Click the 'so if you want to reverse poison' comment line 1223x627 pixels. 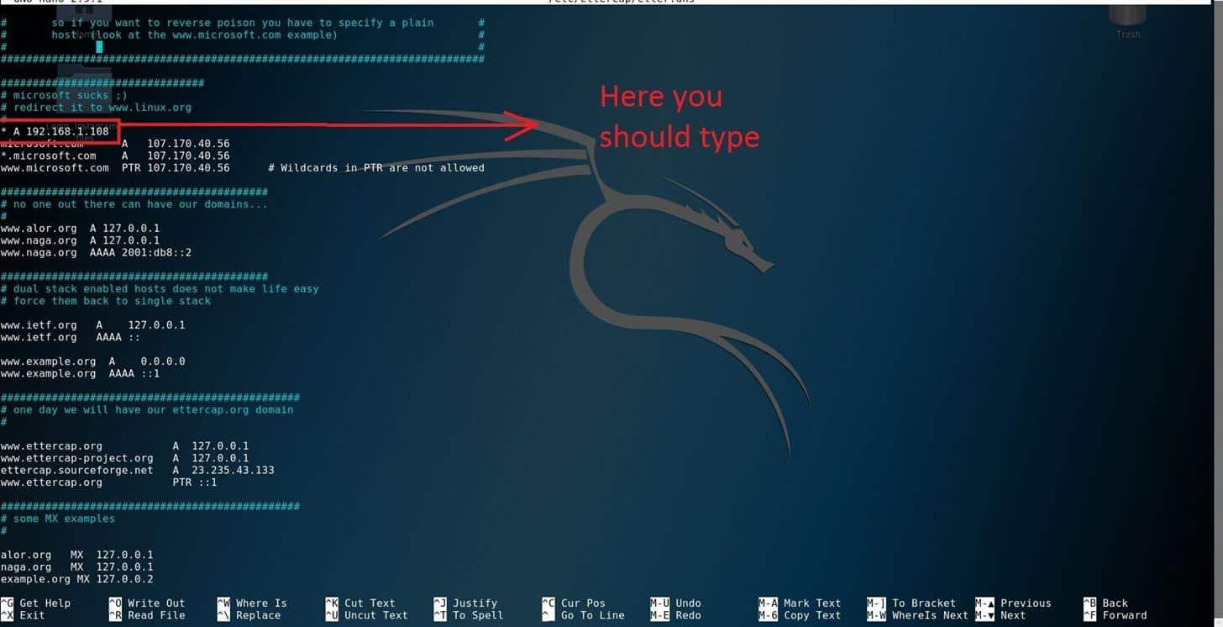click(x=243, y=23)
